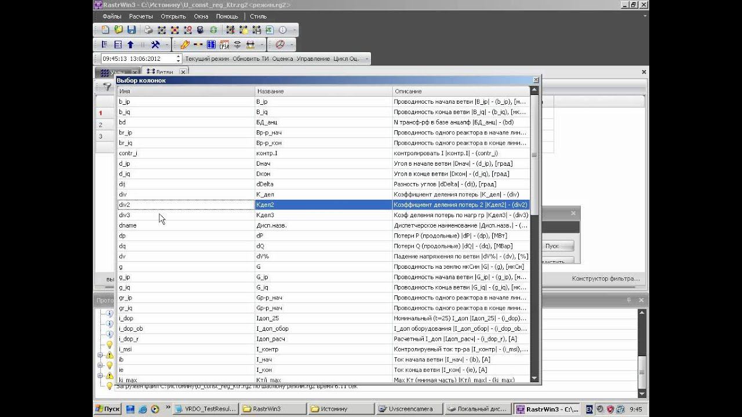
Task: Select the div2 row name cell
Action: pos(185,204)
